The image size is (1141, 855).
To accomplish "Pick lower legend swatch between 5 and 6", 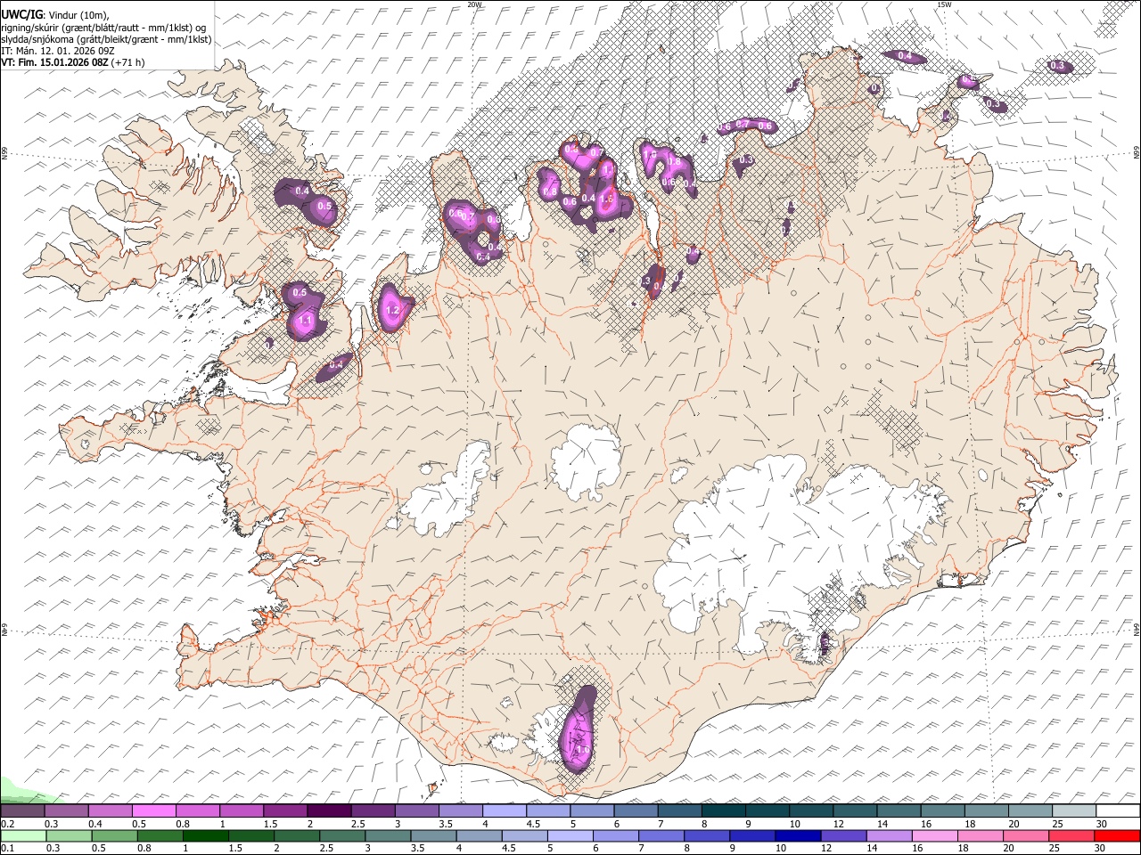I will [x=569, y=836].
